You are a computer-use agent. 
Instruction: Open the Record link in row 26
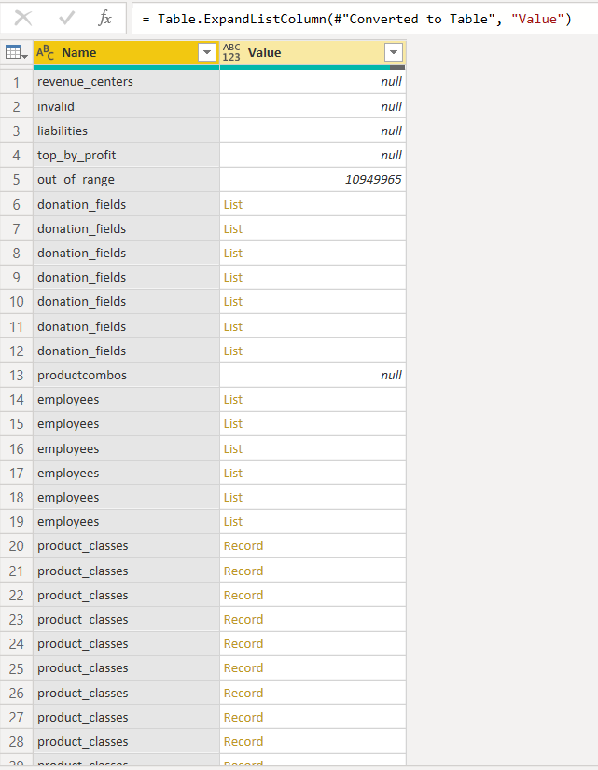point(243,693)
